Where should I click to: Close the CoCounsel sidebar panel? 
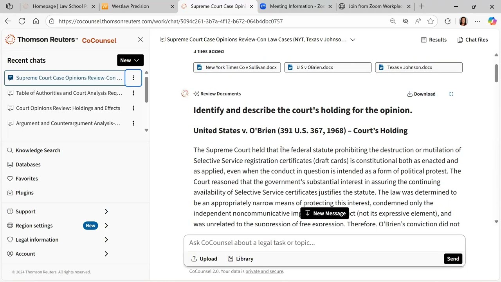140,40
